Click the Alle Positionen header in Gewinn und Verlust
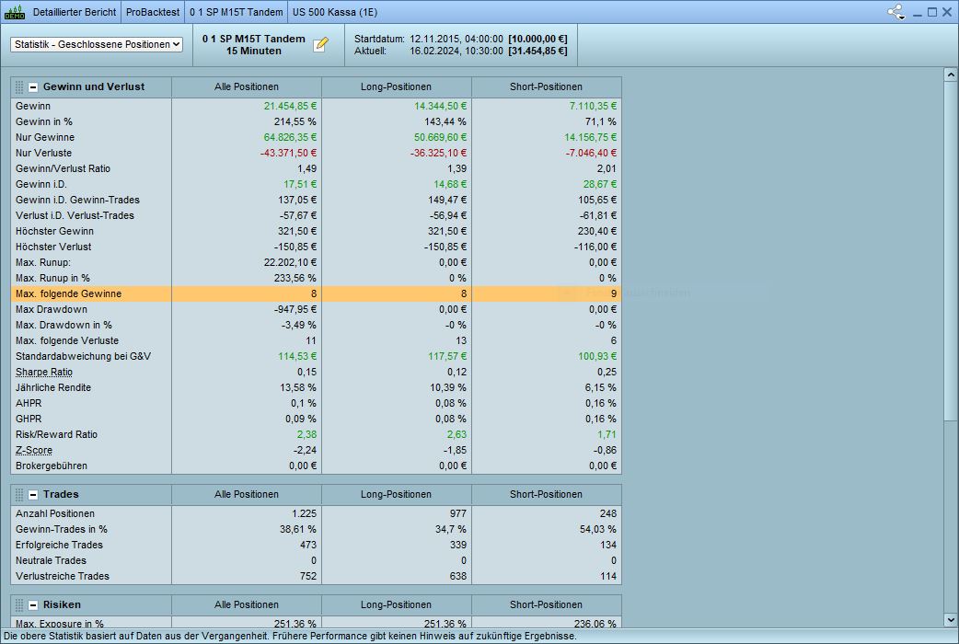This screenshot has height=644, width=959. [247, 86]
